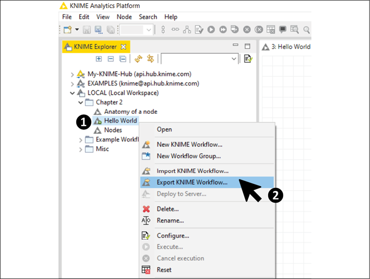Click the Cancel selected node icon
370x279 pixels.
point(247,30)
